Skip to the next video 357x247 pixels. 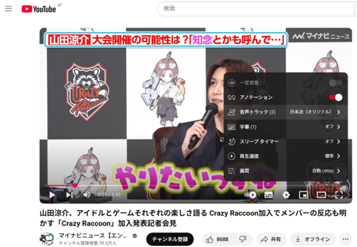tap(69, 195)
